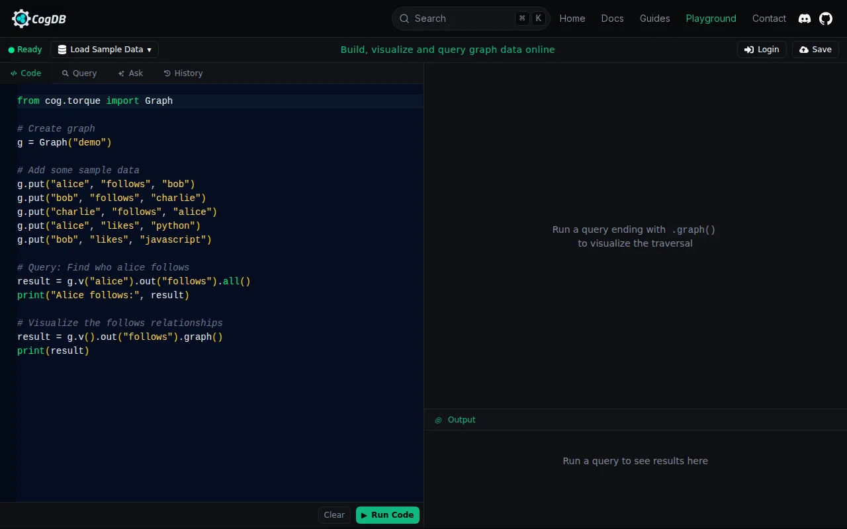Click the line 'from cog.torque import Graph'
Viewport: 847px width, 529px height.
pos(95,101)
